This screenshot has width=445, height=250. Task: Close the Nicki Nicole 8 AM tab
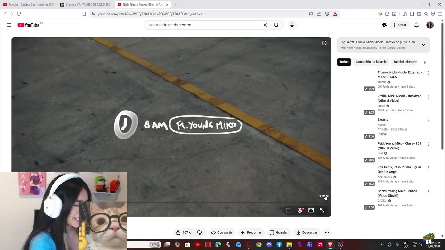click(x=167, y=5)
